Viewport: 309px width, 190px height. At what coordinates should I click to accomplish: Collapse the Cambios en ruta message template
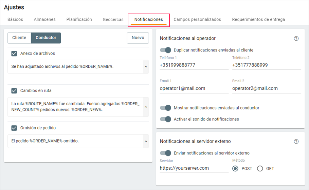tap(146, 107)
